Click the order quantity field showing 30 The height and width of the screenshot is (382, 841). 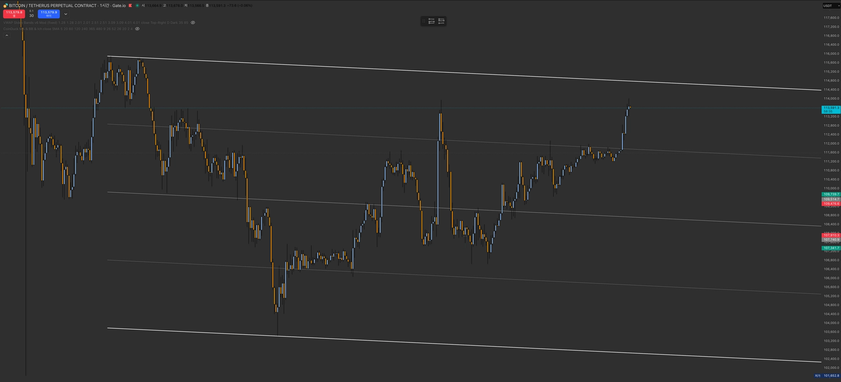tap(32, 16)
